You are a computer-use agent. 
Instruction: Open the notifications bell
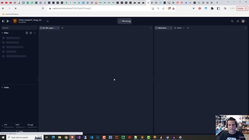(x=238, y=21)
